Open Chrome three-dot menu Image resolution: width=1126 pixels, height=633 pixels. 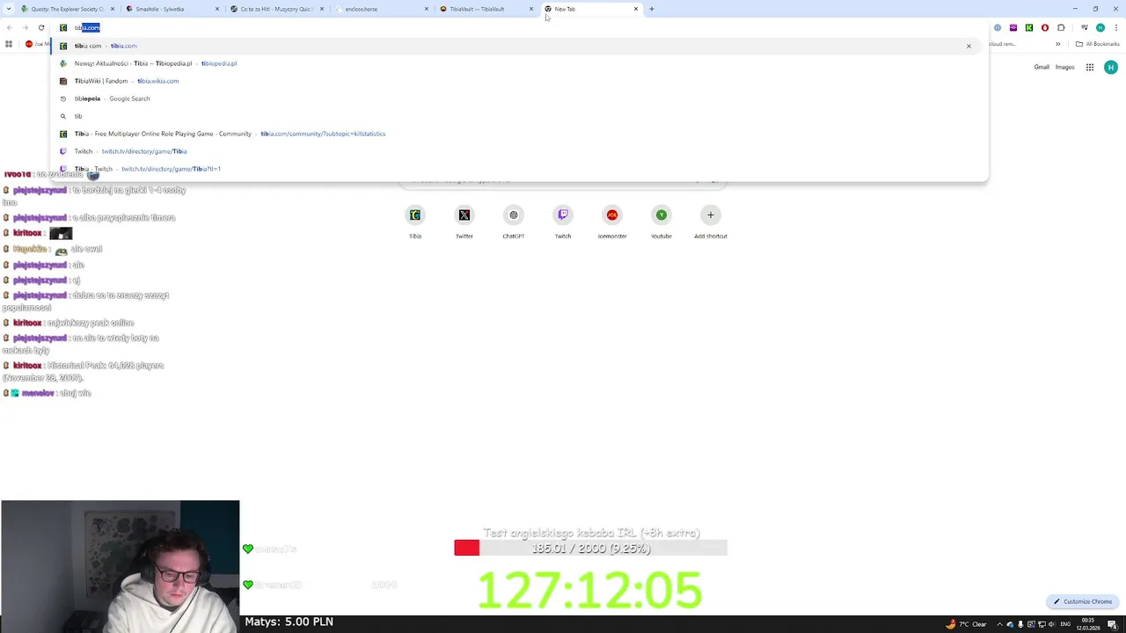[x=1115, y=27]
